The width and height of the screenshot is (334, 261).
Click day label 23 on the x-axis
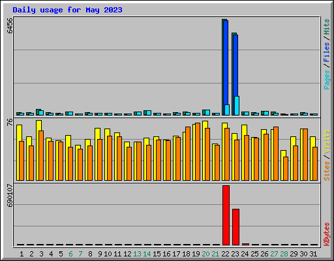coord(235,254)
